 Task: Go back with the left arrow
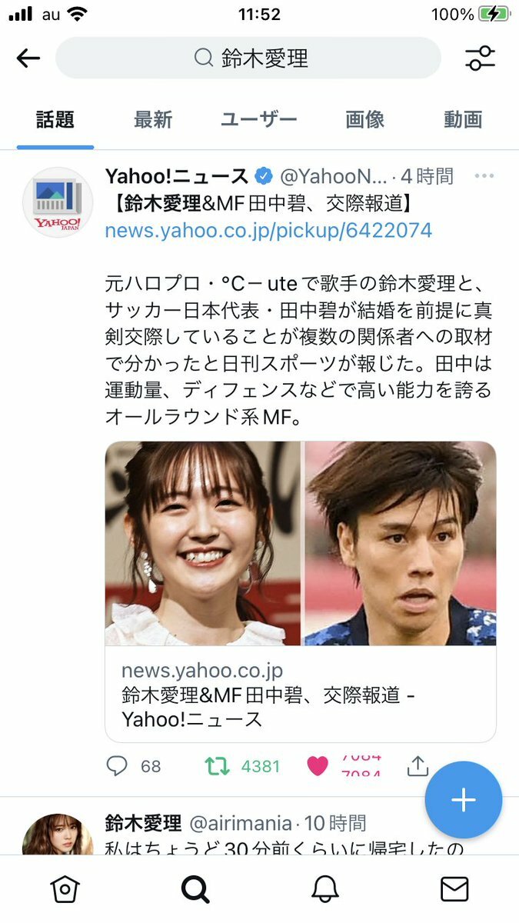[28, 58]
